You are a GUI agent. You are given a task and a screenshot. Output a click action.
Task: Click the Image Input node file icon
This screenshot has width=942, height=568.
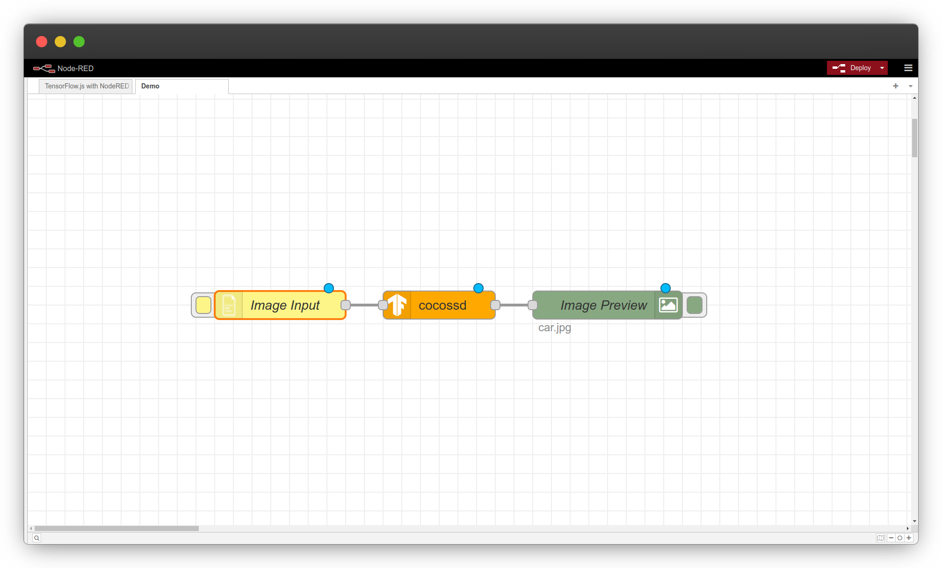point(229,305)
